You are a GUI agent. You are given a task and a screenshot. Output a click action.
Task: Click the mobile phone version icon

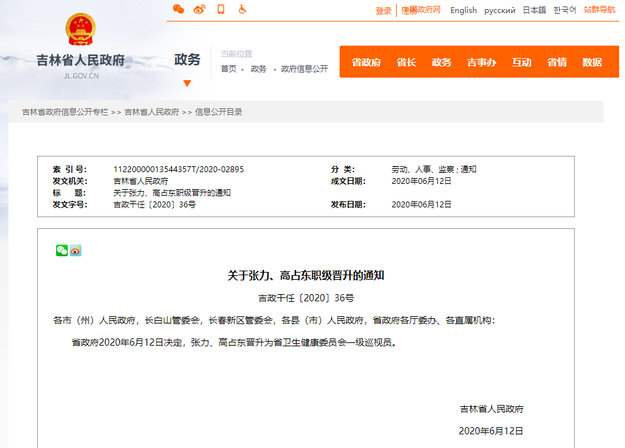point(221,9)
